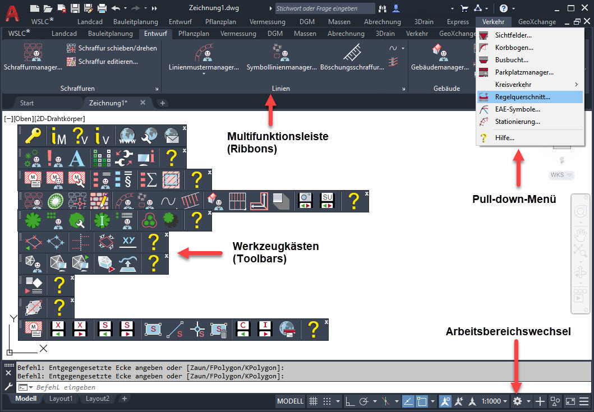Open the 1:1000 annotation scale dropdown
The image size is (594, 412).
coord(494,401)
